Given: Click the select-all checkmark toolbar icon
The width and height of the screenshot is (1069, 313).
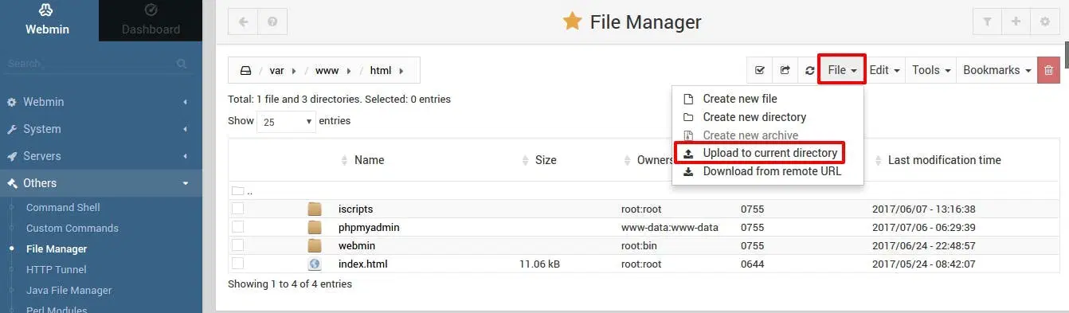Looking at the screenshot, I should tap(759, 70).
